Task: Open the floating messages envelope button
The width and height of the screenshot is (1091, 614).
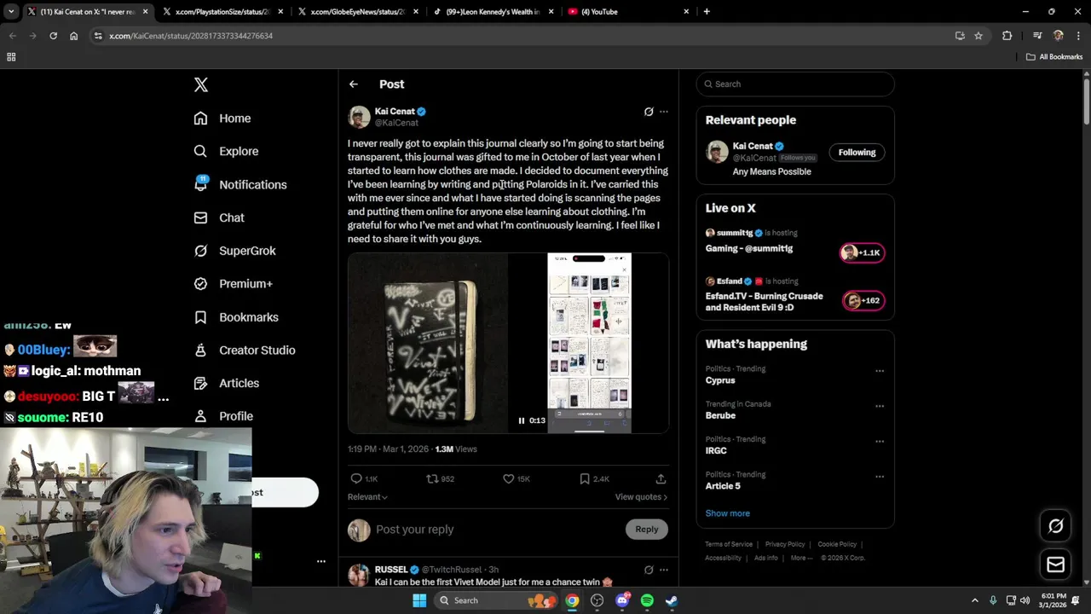Action: click(x=1055, y=565)
